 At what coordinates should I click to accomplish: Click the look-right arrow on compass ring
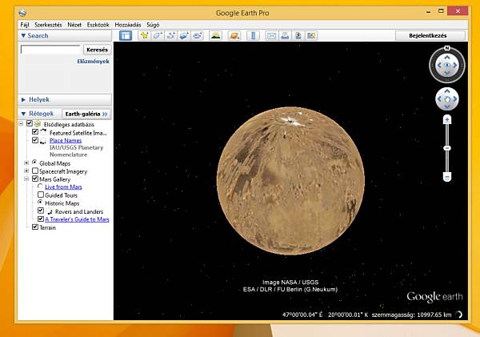(455, 65)
